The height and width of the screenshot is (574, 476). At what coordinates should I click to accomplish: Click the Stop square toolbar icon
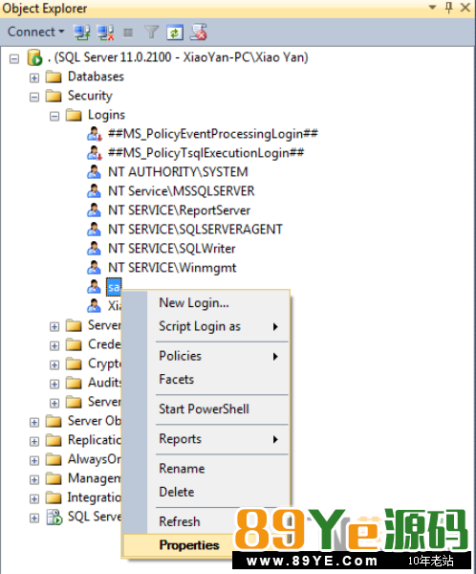128,33
